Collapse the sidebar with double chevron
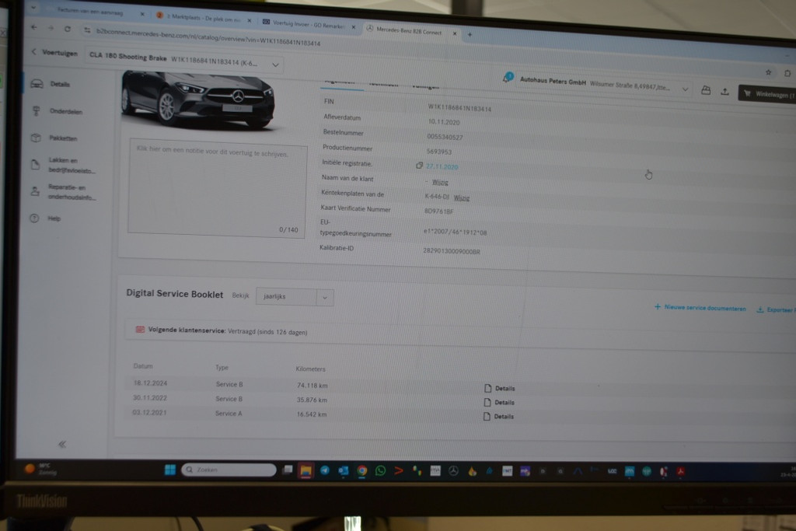 [x=62, y=444]
